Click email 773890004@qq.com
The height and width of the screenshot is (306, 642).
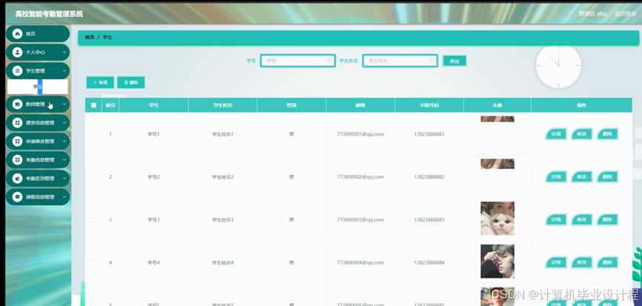pyautogui.click(x=360, y=263)
